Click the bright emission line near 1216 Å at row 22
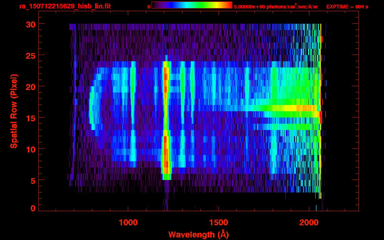The height and width of the screenshot is (240, 384). point(166,74)
